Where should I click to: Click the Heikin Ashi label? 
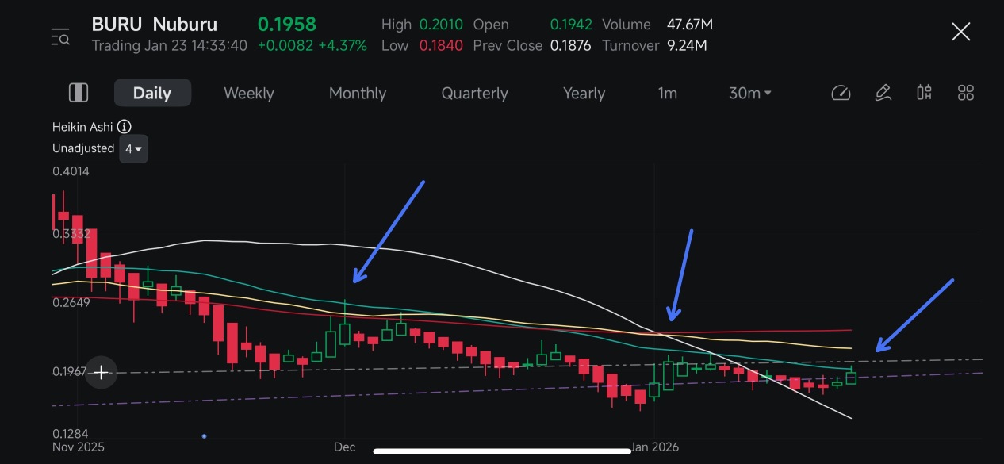[82, 127]
